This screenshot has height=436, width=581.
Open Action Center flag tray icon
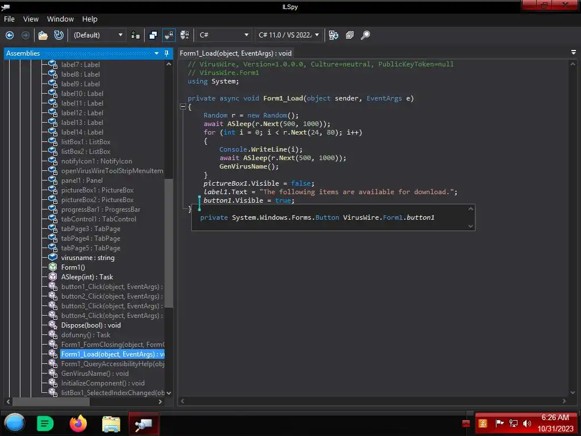click(499, 424)
